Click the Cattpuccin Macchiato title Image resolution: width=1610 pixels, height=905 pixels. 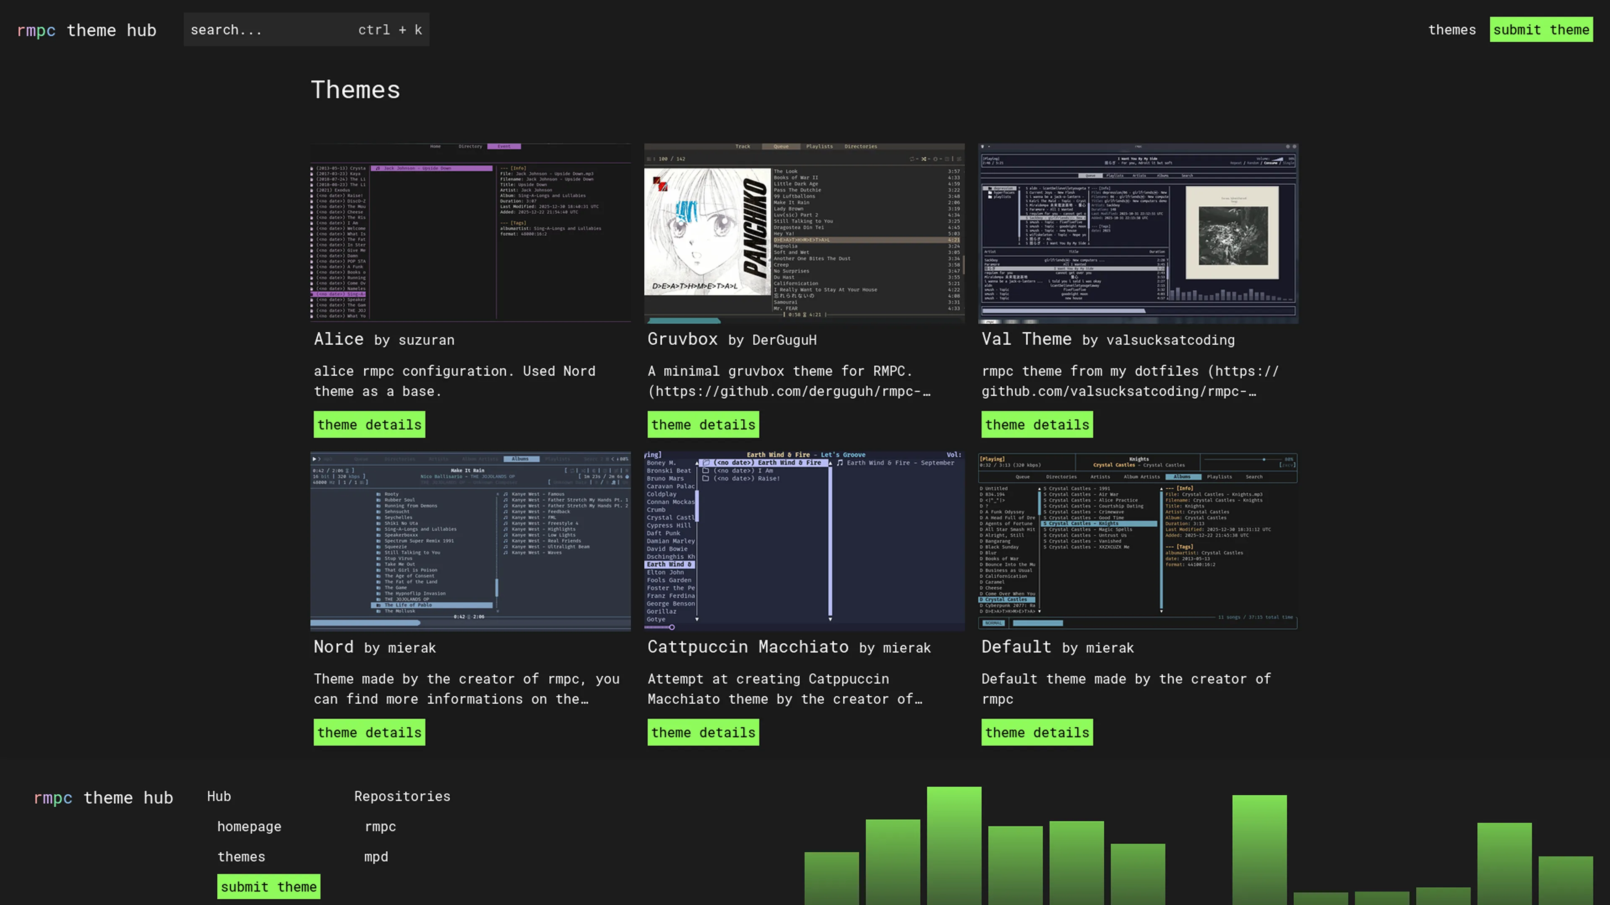(x=748, y=647)
